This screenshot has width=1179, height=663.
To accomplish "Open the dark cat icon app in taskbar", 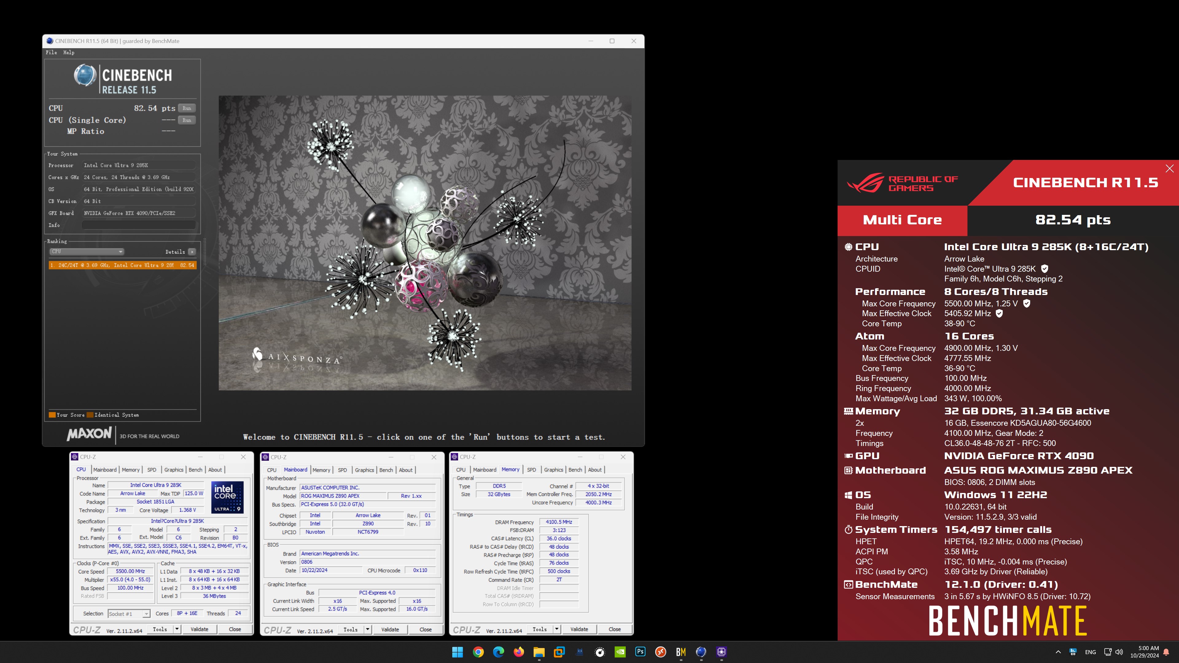I will click(x=579, y=652).
